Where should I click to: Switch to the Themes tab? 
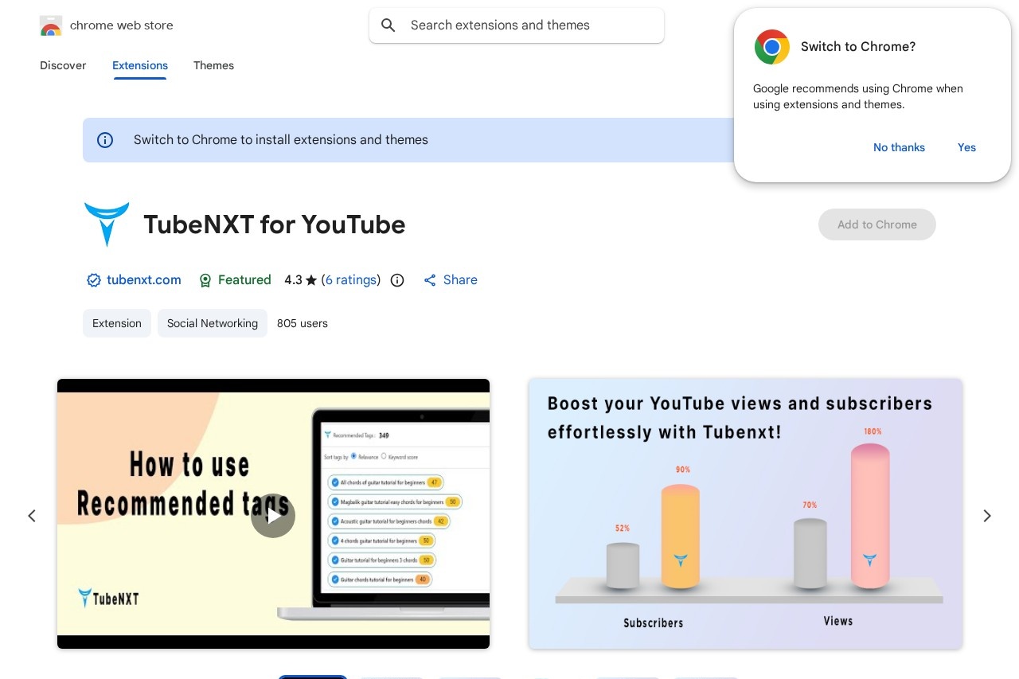(x=213, y=65)
